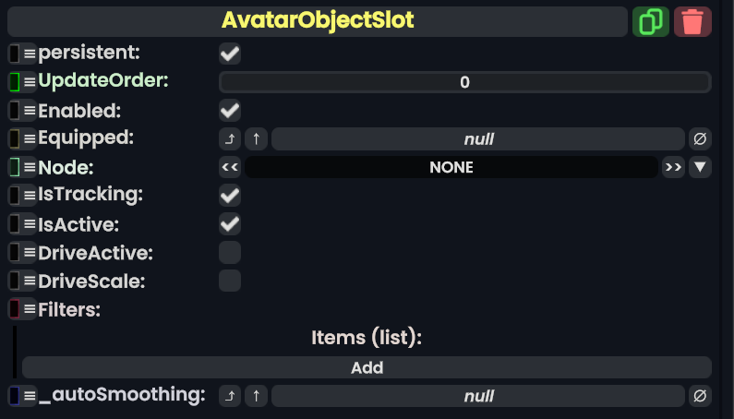
Task: Click the UpdateOrder value field
Action: 464,82
